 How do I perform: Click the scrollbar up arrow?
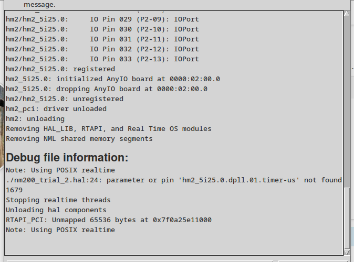coord(347,14)
